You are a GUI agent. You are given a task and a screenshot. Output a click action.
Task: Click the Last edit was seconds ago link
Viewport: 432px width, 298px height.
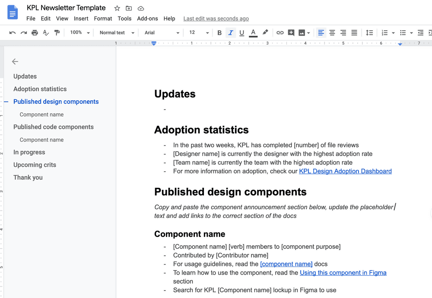[x=216, y=19]
